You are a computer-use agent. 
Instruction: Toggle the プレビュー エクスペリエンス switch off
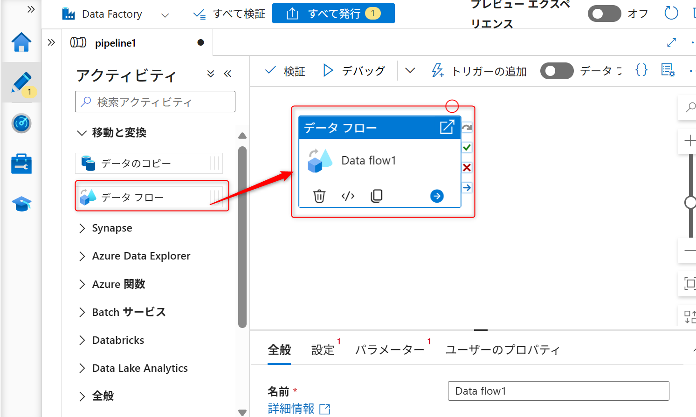pos(604,14)
